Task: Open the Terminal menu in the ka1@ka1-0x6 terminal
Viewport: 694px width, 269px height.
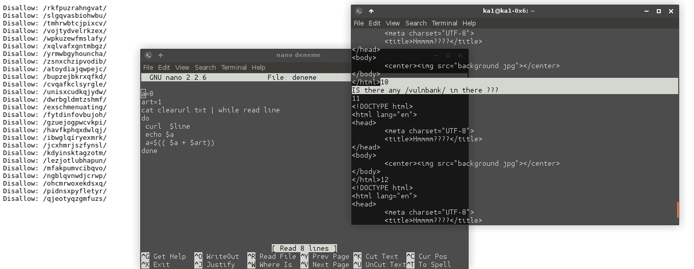Action: pos(444,23)
